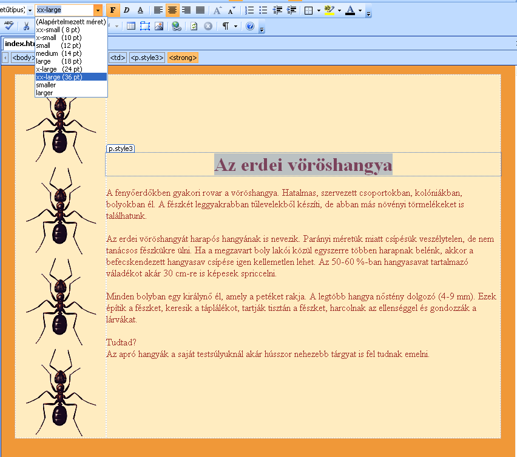517x457 pixels.
Task: Open standard toolbar options overflow
Action: click(262, 28)
